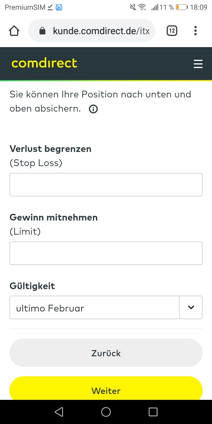Select the 'ultimo Februar' validity field
The image size is (212, 424).
(x=94, y=307)
